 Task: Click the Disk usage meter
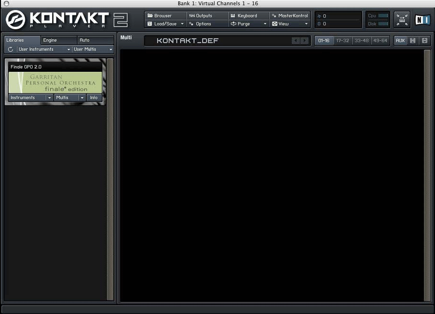(383, 24)
